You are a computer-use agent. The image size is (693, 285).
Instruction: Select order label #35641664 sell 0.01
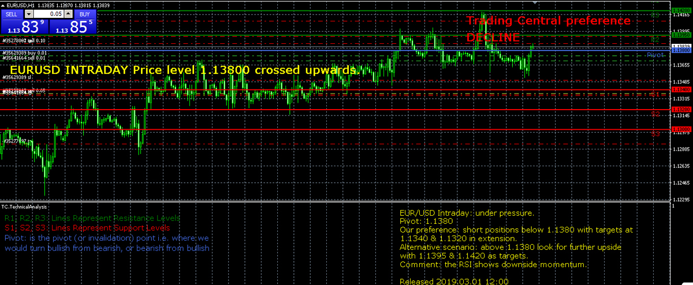25,58
